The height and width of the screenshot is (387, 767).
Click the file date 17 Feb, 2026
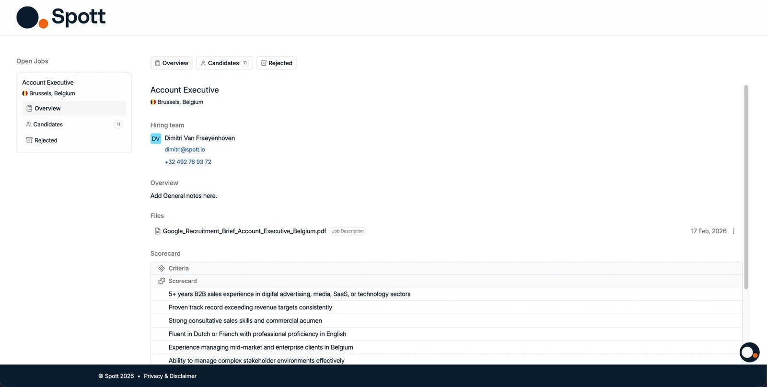point(709,231)
